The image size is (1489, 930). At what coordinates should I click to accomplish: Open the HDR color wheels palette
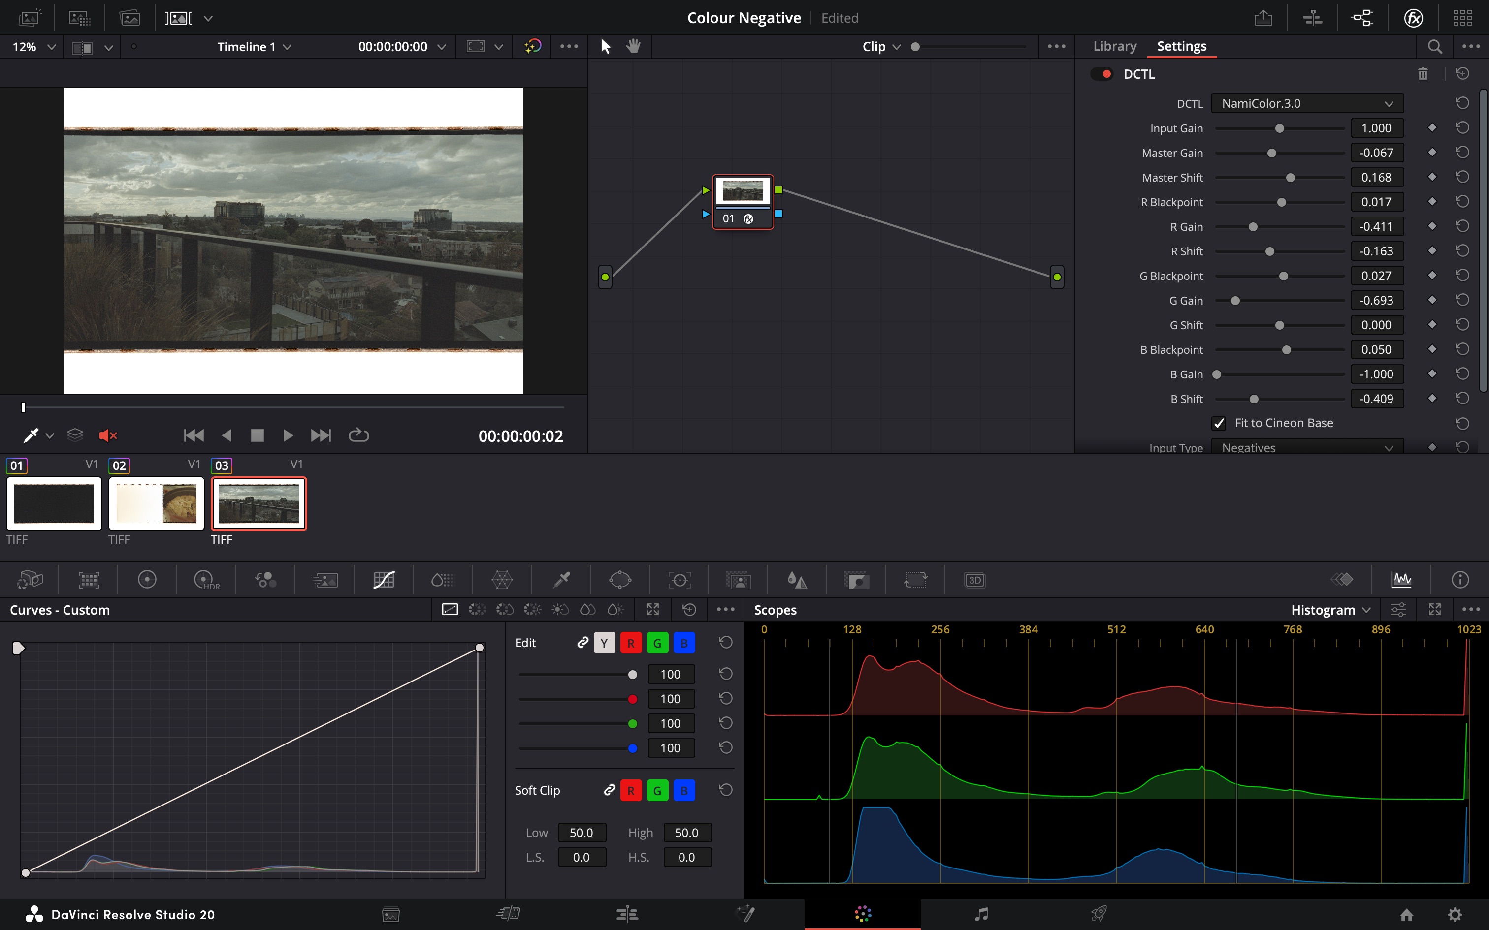tap(205, 580)
